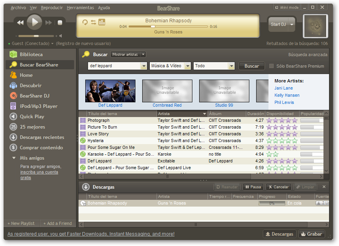
Task: Open the Búsqueda avanzada link
Action: point(308,55)
